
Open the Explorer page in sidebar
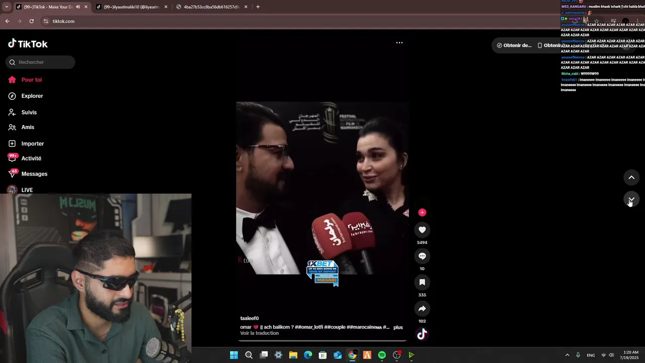(x=32, y=96)
